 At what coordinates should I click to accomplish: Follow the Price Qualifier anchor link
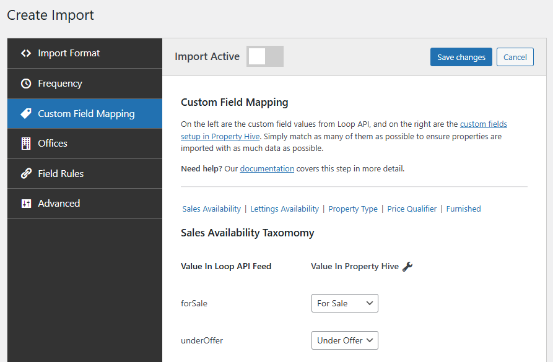point(412,209)
